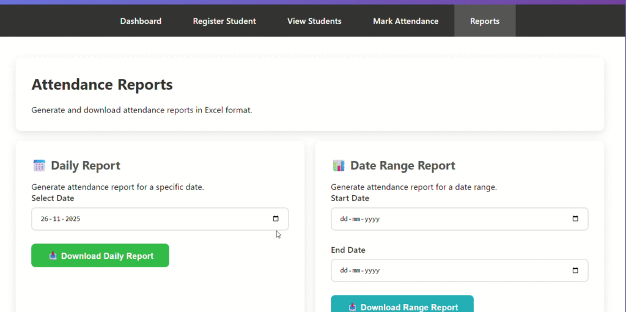Select the Reports navigation tab
The image size is (626, 312).
pyautogui.click(x=484, y=21)
